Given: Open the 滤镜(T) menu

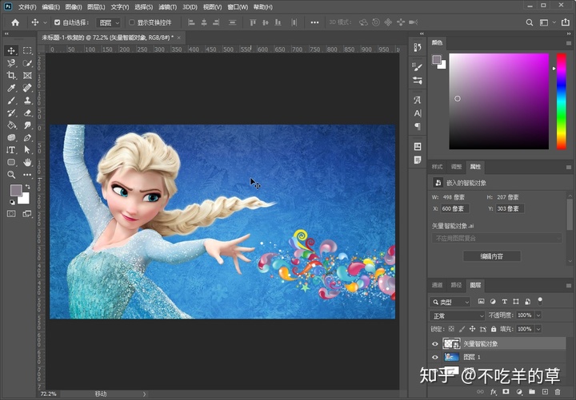Looking at the screenshot, I should tap(167, 7).
